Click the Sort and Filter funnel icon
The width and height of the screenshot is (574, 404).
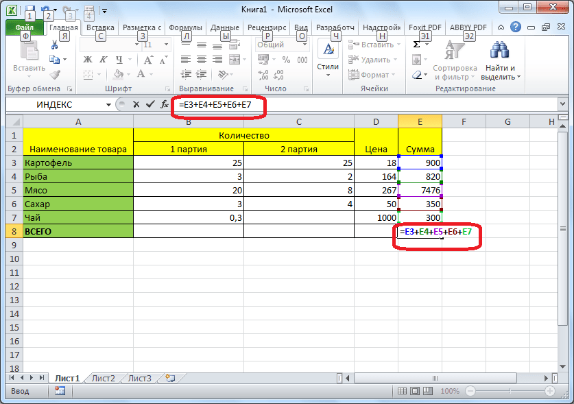click(455, 51)
